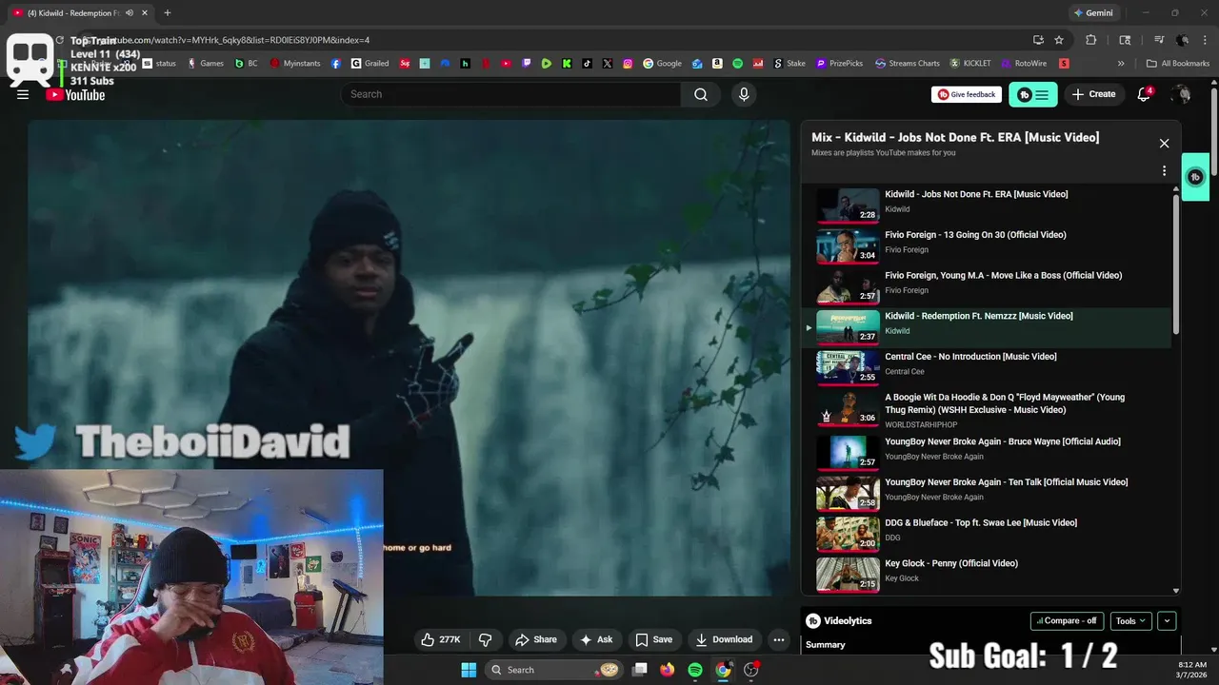Download the video
The height and width of the screenshot is (685, 1219).
[x=725, y=639]
